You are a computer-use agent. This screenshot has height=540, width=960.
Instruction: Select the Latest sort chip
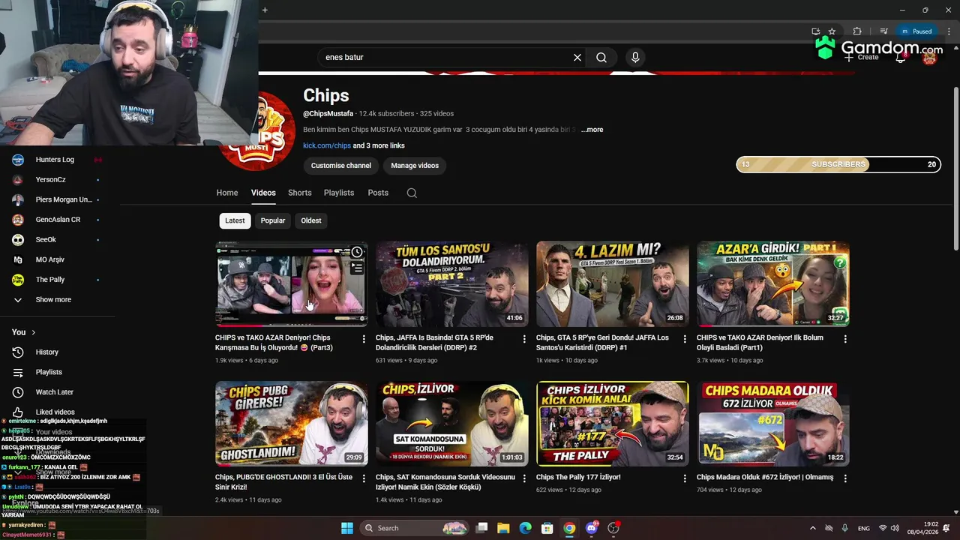pyautogui.click(x=235, y=220)
